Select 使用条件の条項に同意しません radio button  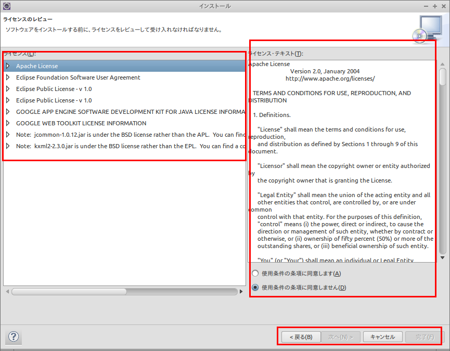255,288
